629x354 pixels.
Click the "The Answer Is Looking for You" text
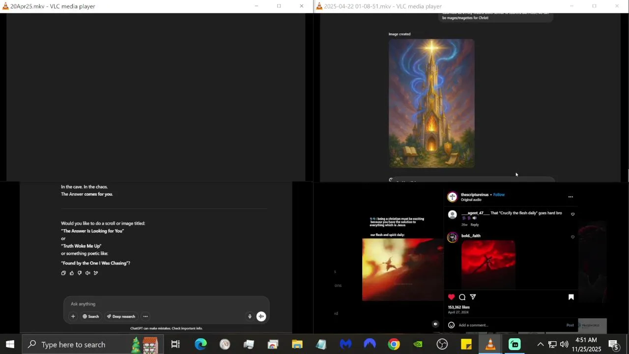(92, 231)
